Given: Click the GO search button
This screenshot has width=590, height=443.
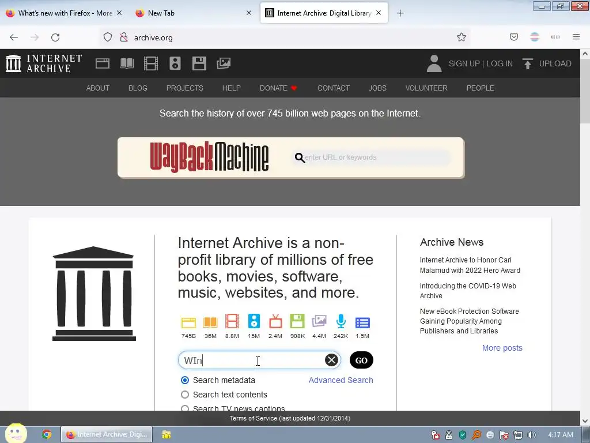Looking at the screenshot, I should click(x=361, y=360).
